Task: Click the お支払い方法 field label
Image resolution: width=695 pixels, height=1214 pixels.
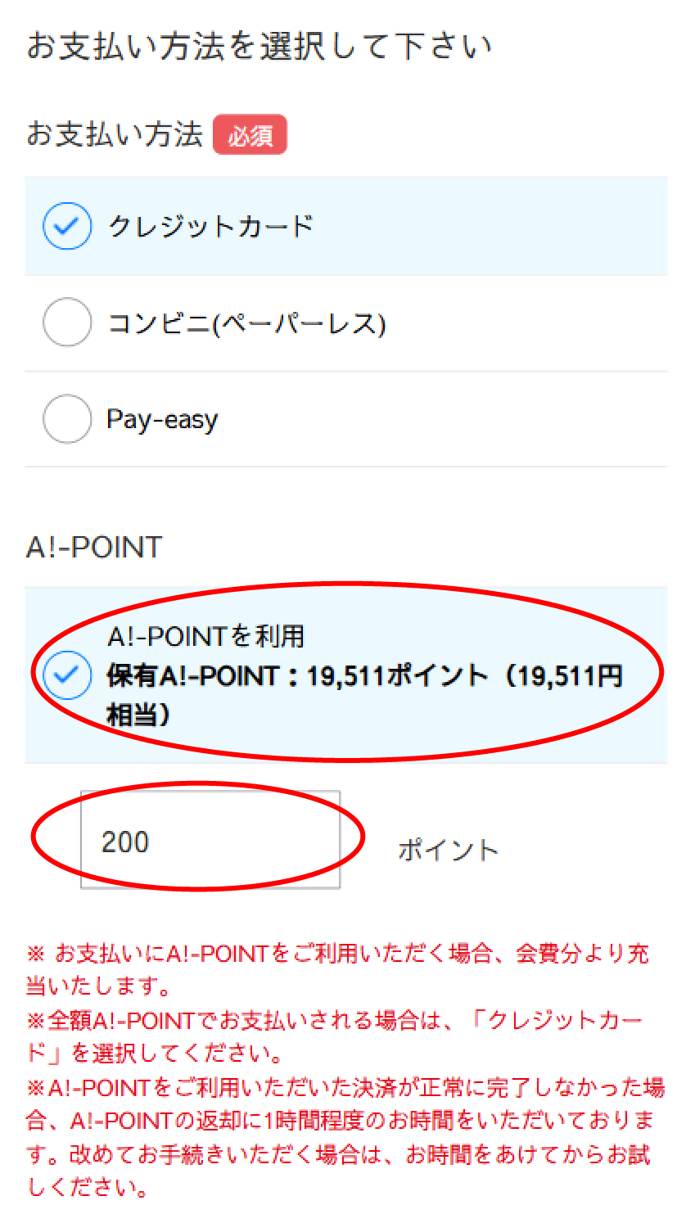Action: [115, 134]
